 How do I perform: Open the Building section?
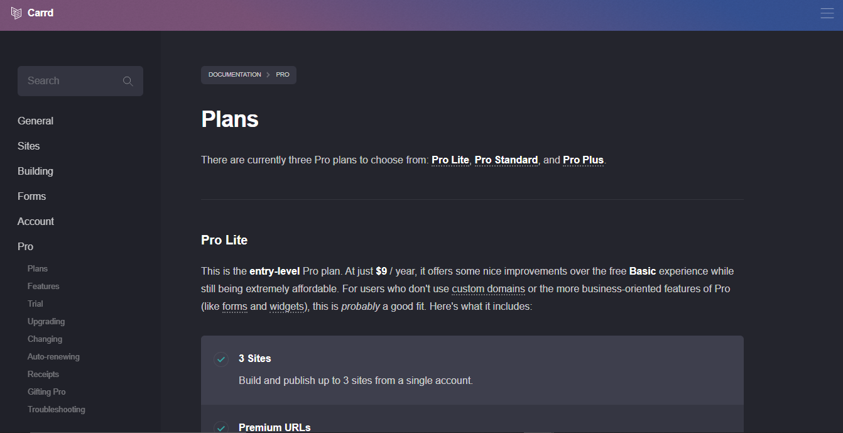[35, 171]
